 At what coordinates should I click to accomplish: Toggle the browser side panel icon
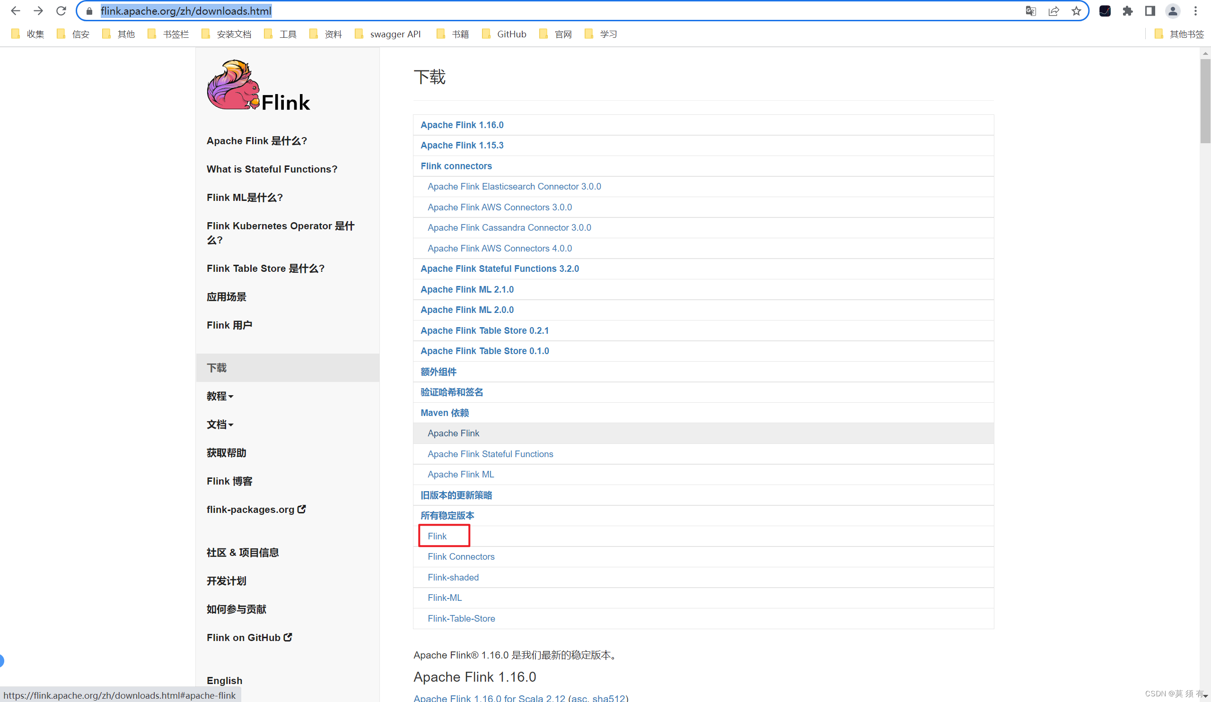click(x=1150, y=11)
